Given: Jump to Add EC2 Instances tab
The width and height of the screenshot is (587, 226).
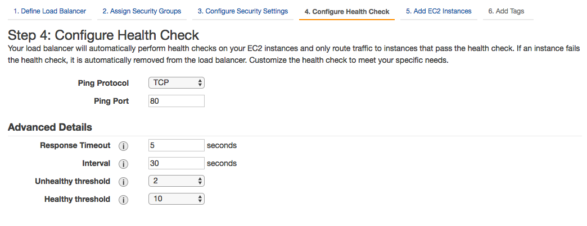Looking at the screenshot, I should tap(439, 11).
